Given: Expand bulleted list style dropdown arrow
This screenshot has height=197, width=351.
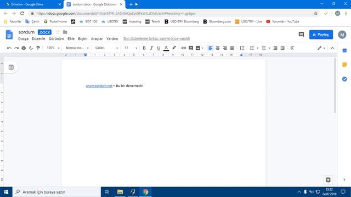Looking at the screenshot, I should 269,48.
